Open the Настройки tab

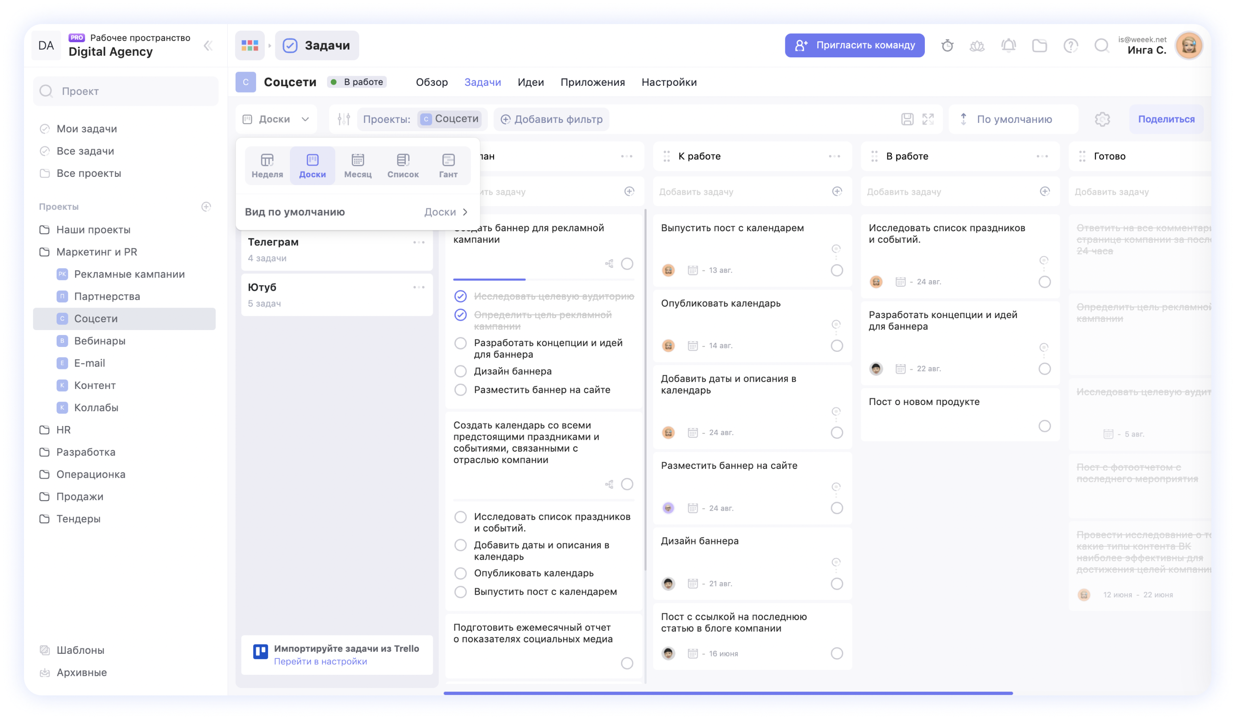click(x=668, y=82)
